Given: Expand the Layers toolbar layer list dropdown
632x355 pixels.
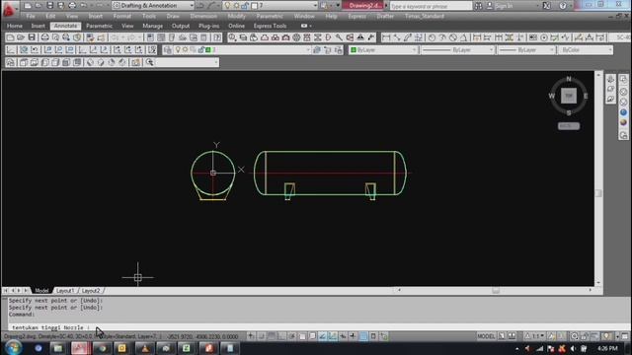Looking at the screenshot, I should coord(308,50).
